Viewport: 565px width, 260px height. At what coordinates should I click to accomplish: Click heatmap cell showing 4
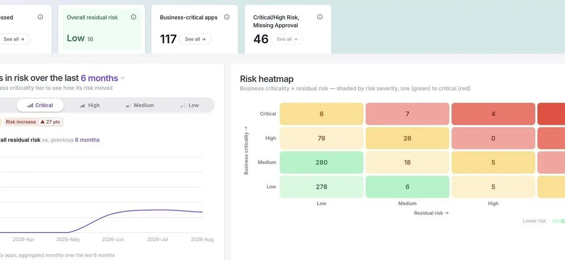(493, 114)
